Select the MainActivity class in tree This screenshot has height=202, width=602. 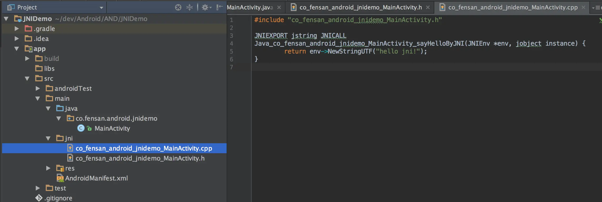click(x=112, y=128)
